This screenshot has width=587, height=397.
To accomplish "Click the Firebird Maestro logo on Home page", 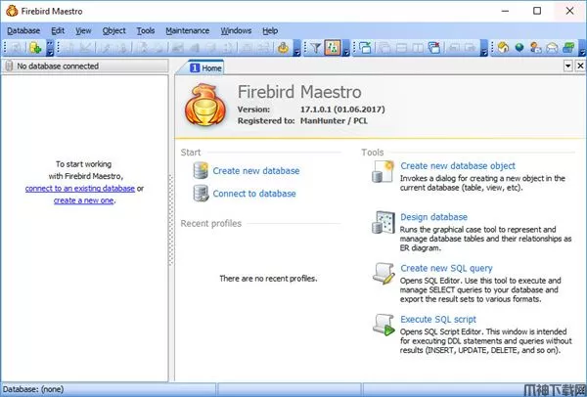I will click(x=205, y=105).
